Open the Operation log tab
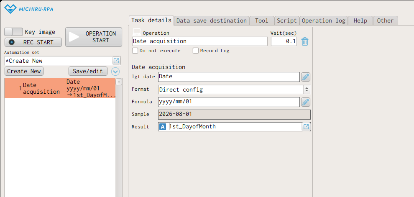 click(323, 20)
